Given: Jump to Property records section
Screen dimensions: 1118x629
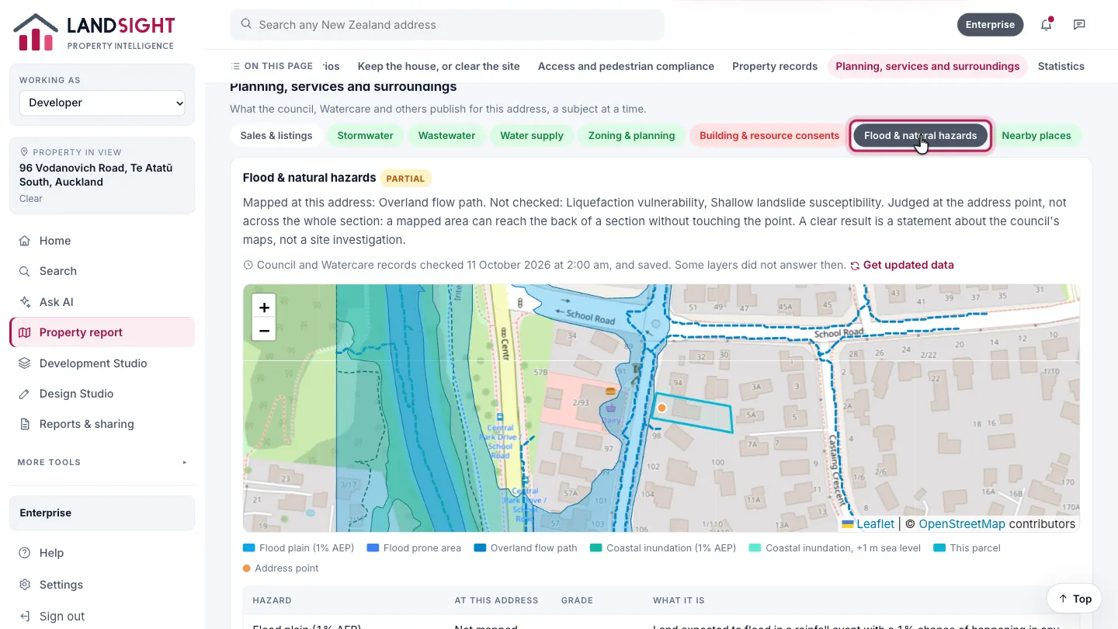Looking at the screenshot, I should [775, 66].
